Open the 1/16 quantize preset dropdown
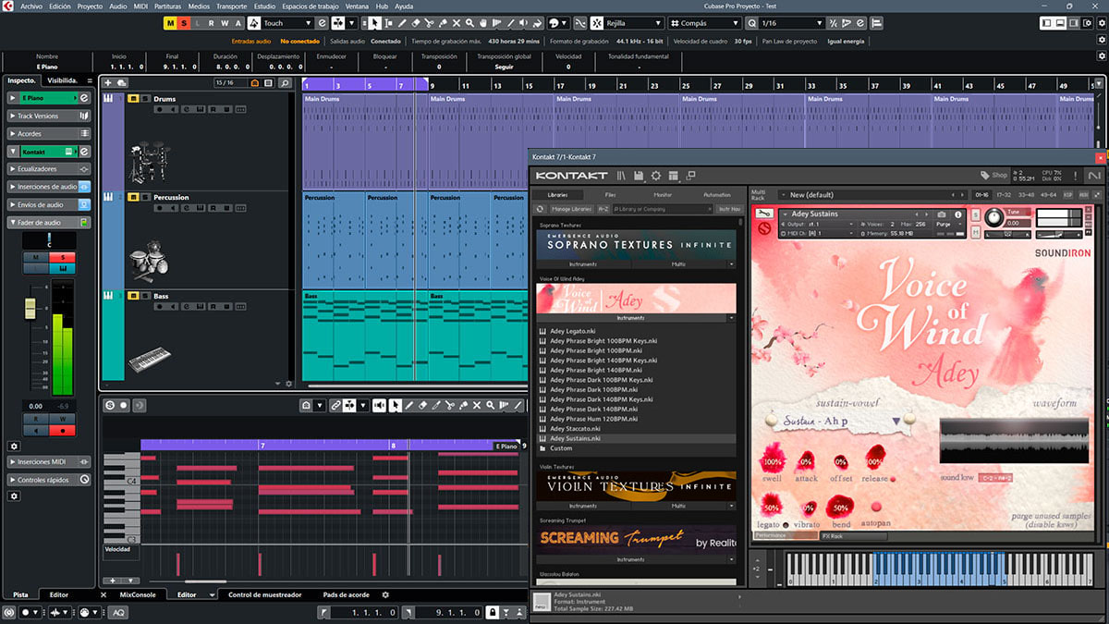 790,22
